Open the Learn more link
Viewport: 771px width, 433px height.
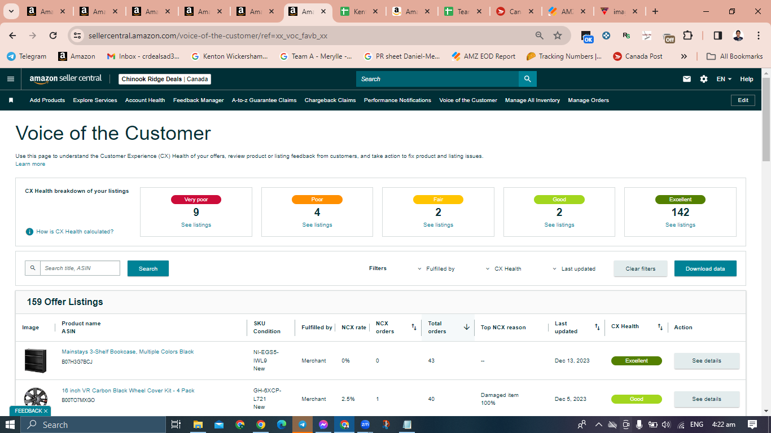click(30, 164)
